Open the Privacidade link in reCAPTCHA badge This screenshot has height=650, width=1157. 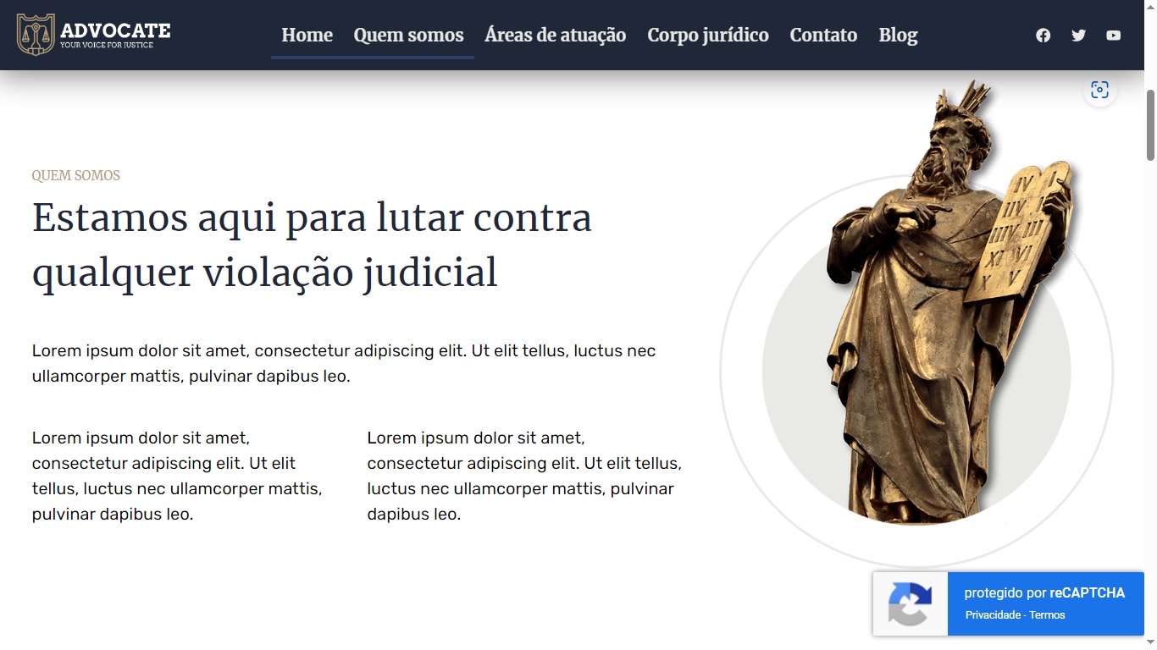pyautogui.click(x=993, y=615)
